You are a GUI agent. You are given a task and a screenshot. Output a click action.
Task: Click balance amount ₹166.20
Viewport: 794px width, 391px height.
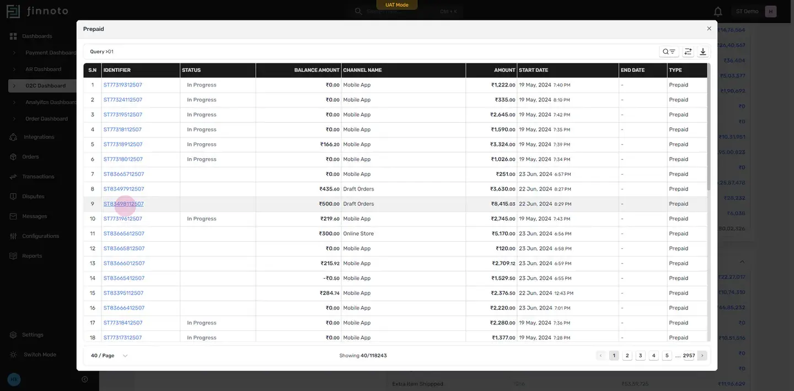[x=330, y=145]
